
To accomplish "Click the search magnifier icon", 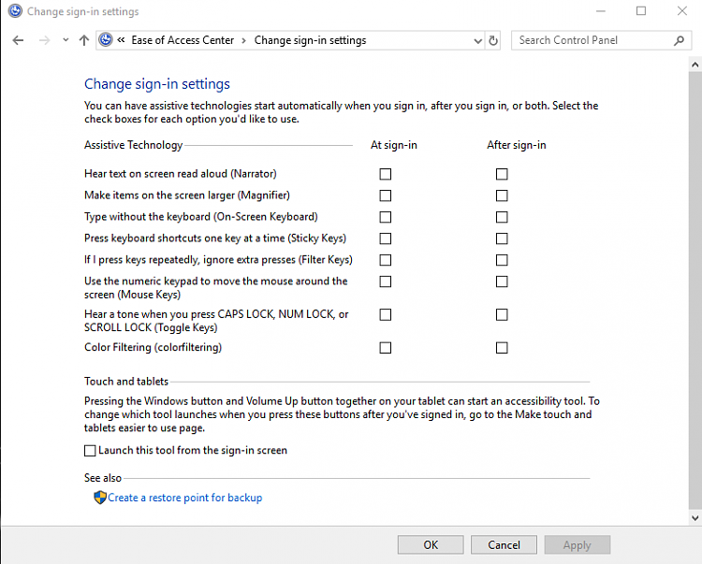I will click(x=680, y=40).
